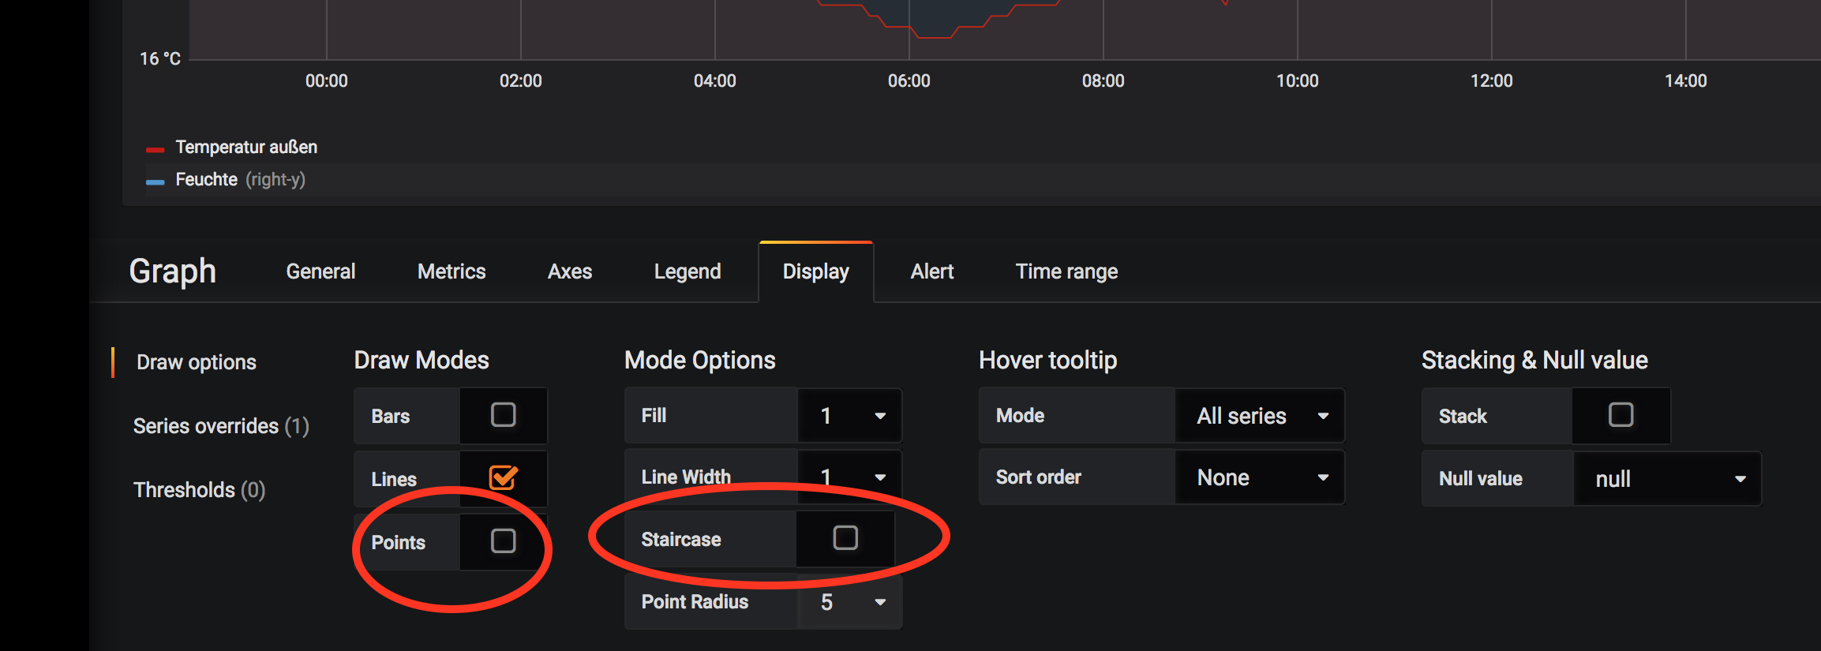This screenshot has height=651, width=1821.
Task: Enable the Stack checkbox
Action: [1621, 415]
